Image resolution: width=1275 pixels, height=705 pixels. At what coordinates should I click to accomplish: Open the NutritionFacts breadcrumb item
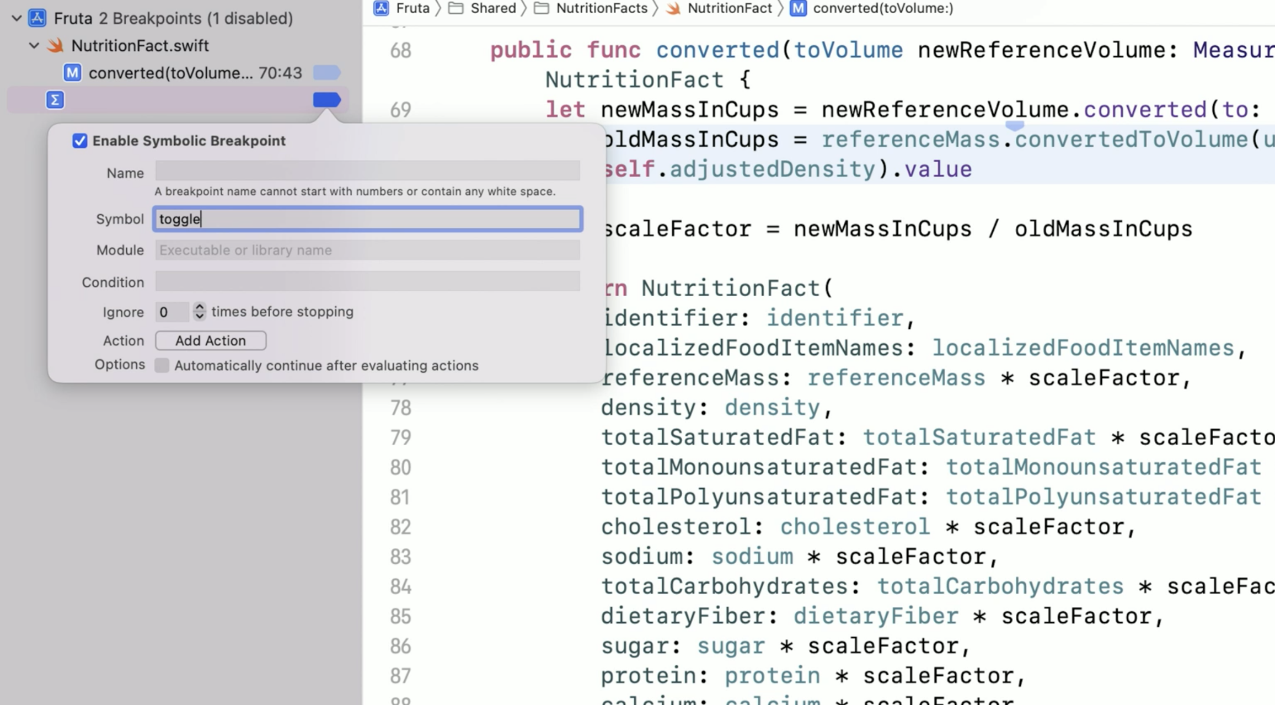tap(601, 8)
